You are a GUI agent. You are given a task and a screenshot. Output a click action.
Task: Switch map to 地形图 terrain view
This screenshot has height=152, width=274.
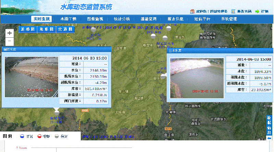(x=46, y=29)
